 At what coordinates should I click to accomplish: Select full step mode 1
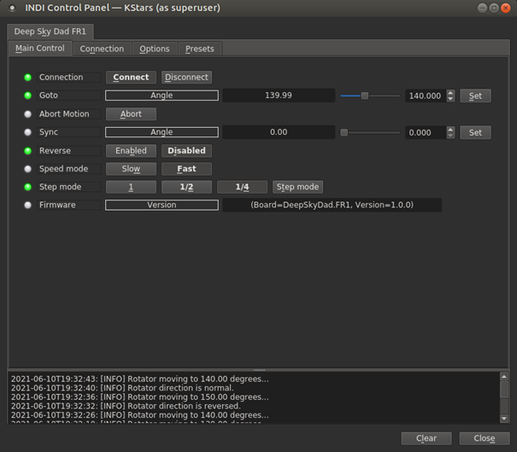131,187
